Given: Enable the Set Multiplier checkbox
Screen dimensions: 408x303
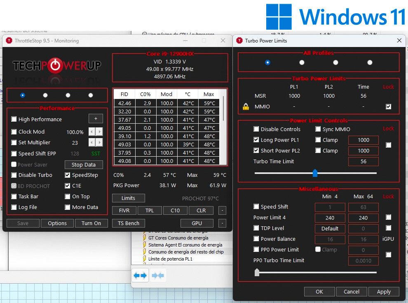Looking at the screenshot, I should click(14, 142).
